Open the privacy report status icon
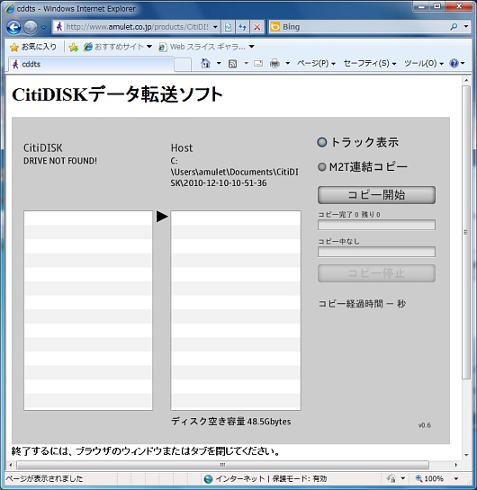Image resolution: width=477 pixels, height=490 pixels. (391, 478)
